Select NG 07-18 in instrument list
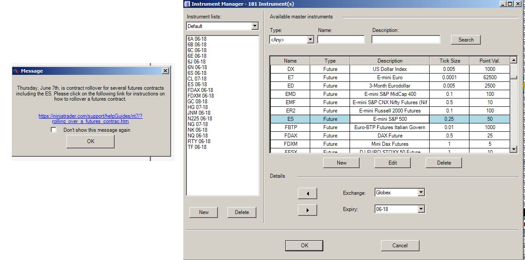525x260 pixels. [x=197, y=124]
